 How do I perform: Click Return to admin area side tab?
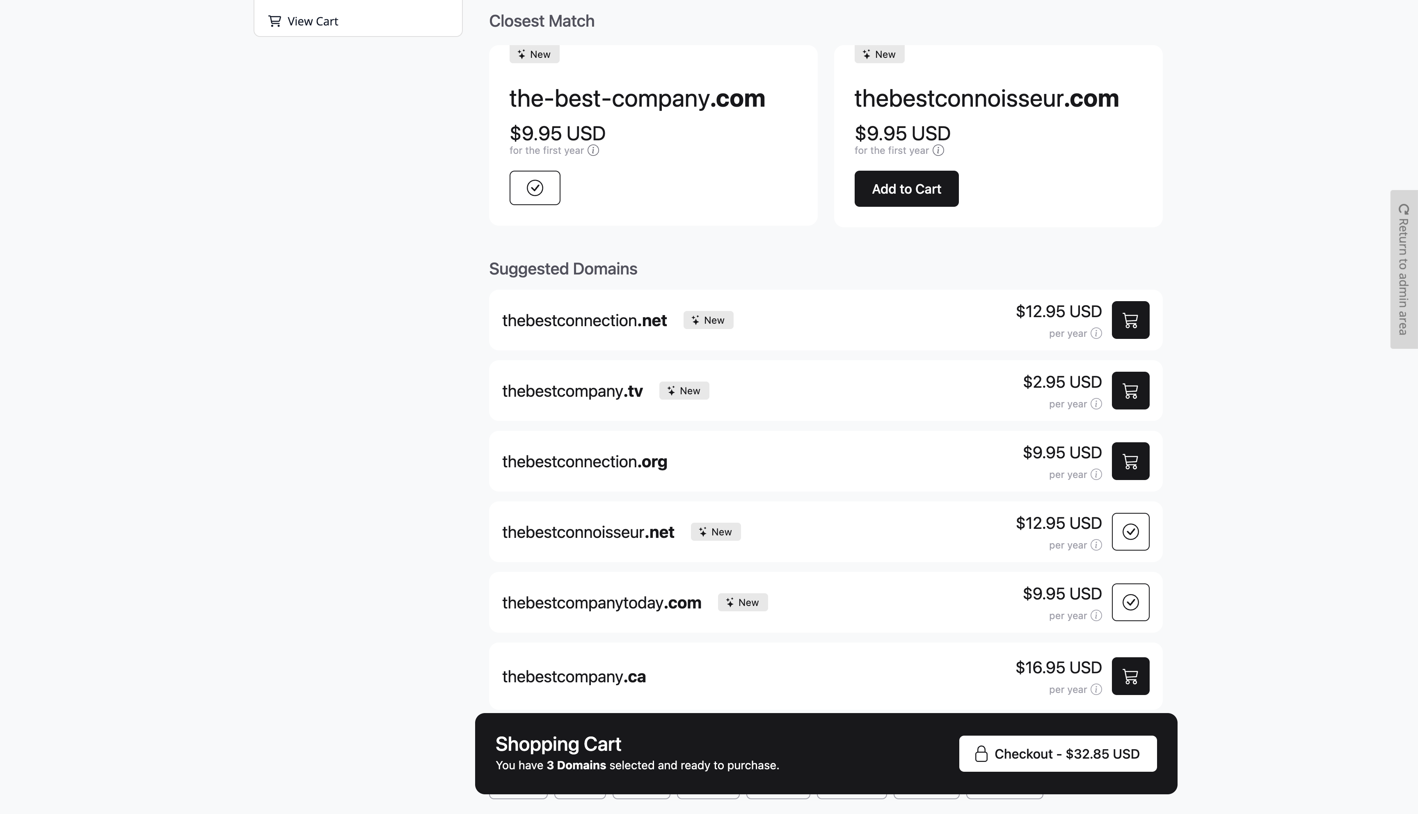pyautogui.click(x=1404, y=270)
